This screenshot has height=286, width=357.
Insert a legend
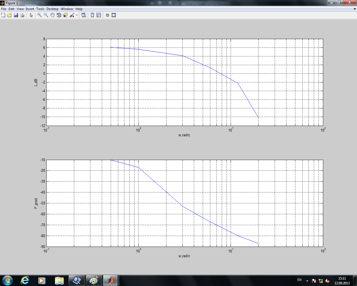click(98, 15)
